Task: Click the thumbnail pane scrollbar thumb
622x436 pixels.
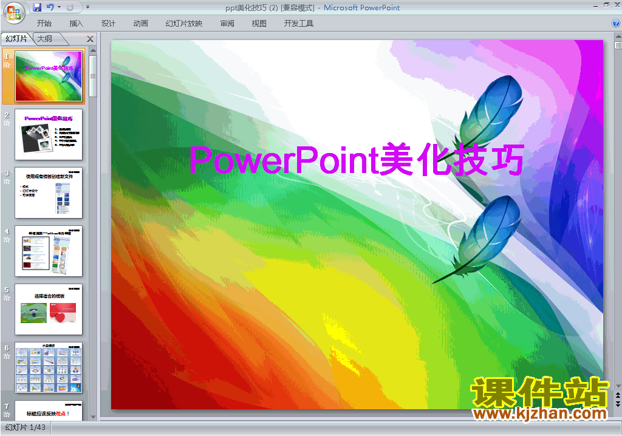Action: 93,76
